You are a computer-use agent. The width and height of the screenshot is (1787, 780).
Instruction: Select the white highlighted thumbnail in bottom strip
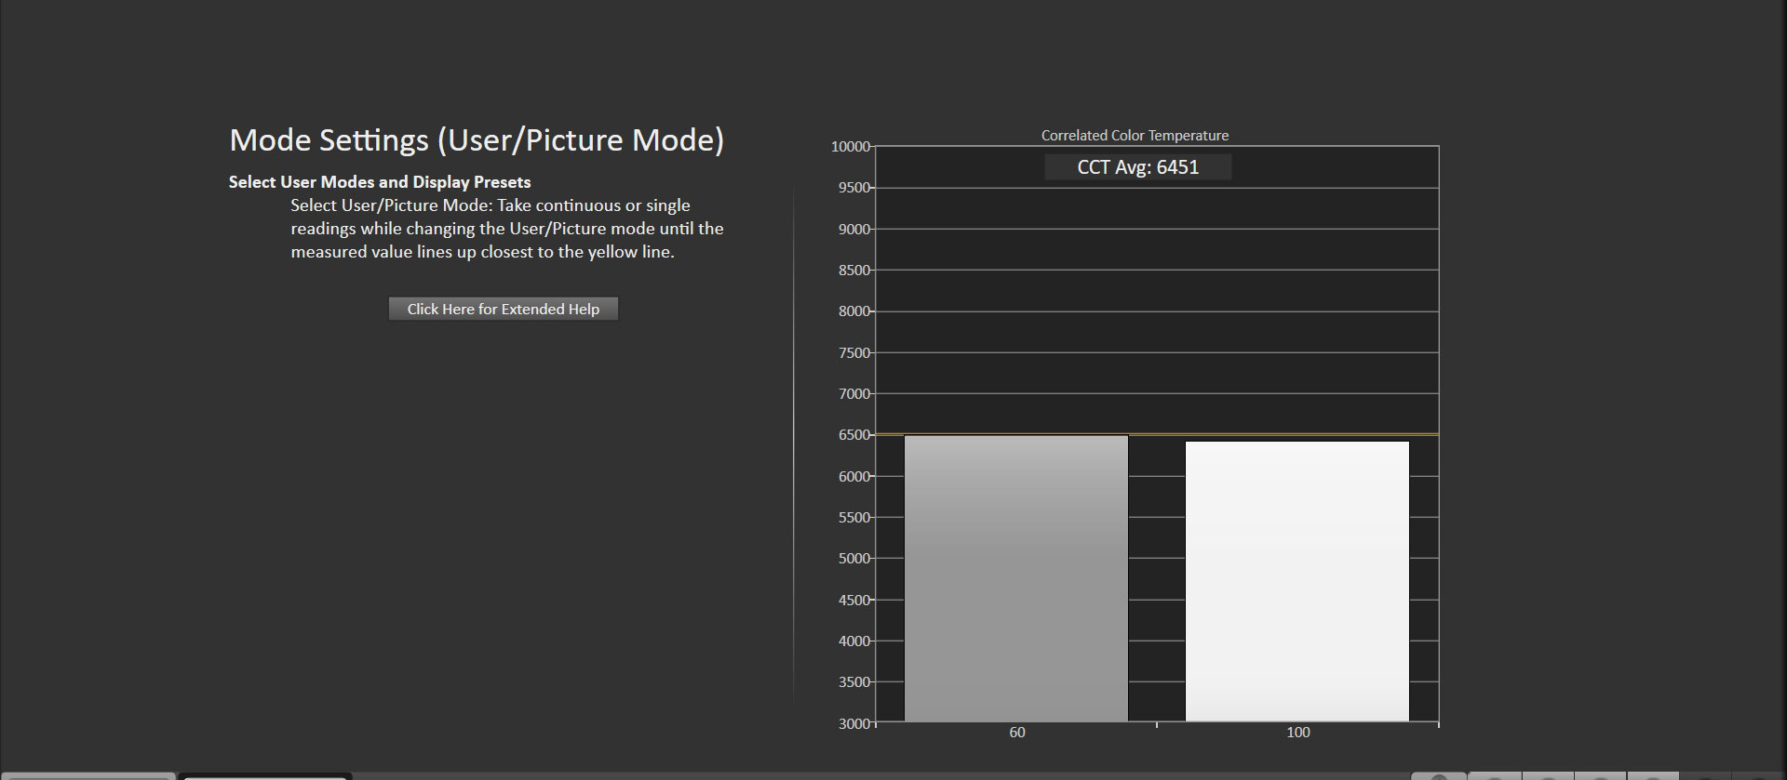[x=265, y=775]
